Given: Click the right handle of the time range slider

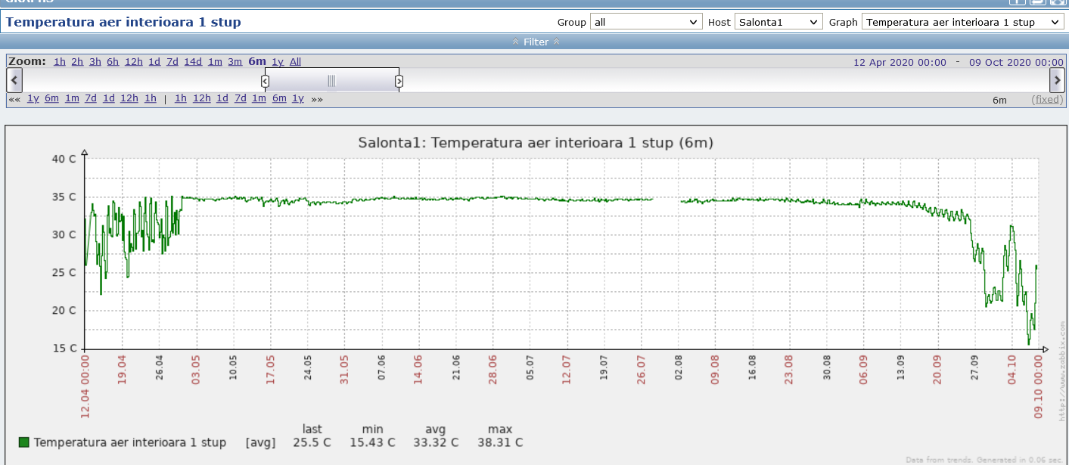Looking at the screenshot, I should [x=399, y=81].
